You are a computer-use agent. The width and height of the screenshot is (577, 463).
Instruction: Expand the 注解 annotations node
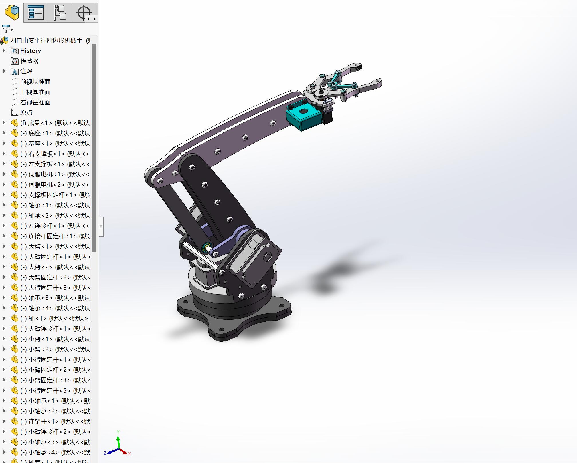tap(4, 71)
